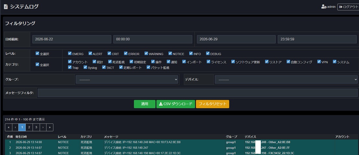Toggle the INFO level checkbox
The height and width of the screenshot is (155, 359).
[191, 54]
